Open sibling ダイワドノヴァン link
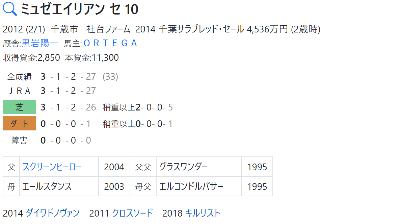This screenshot has width=401, height=224. [53, 213]
